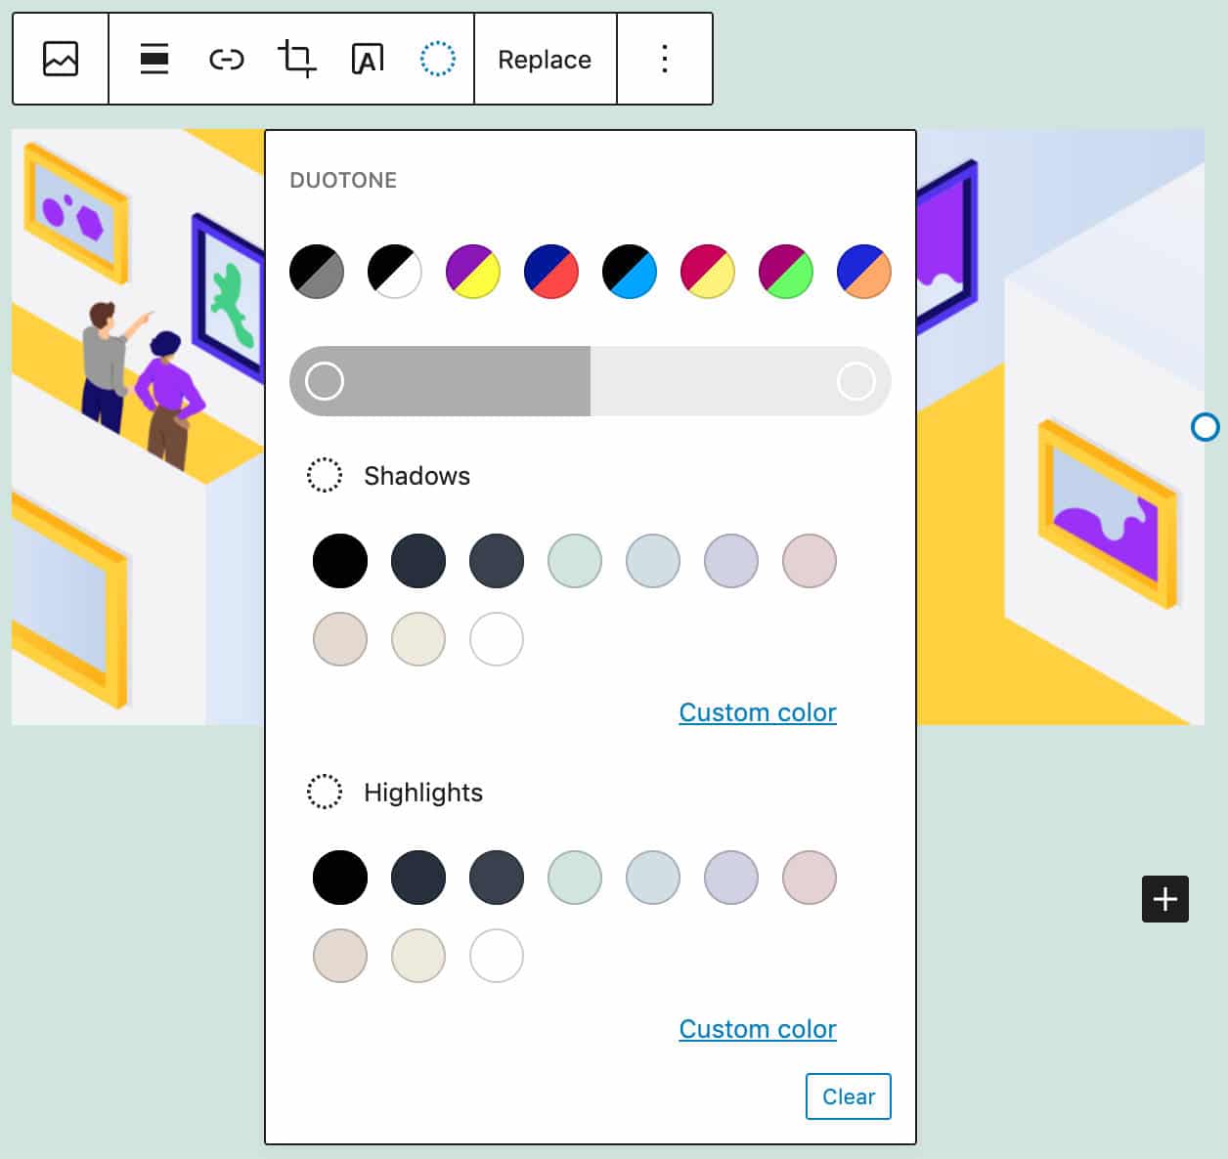Pick the blue and orange duotone preset
The width and height of the screenshot is (1228, 1159).
coord(864,272)
